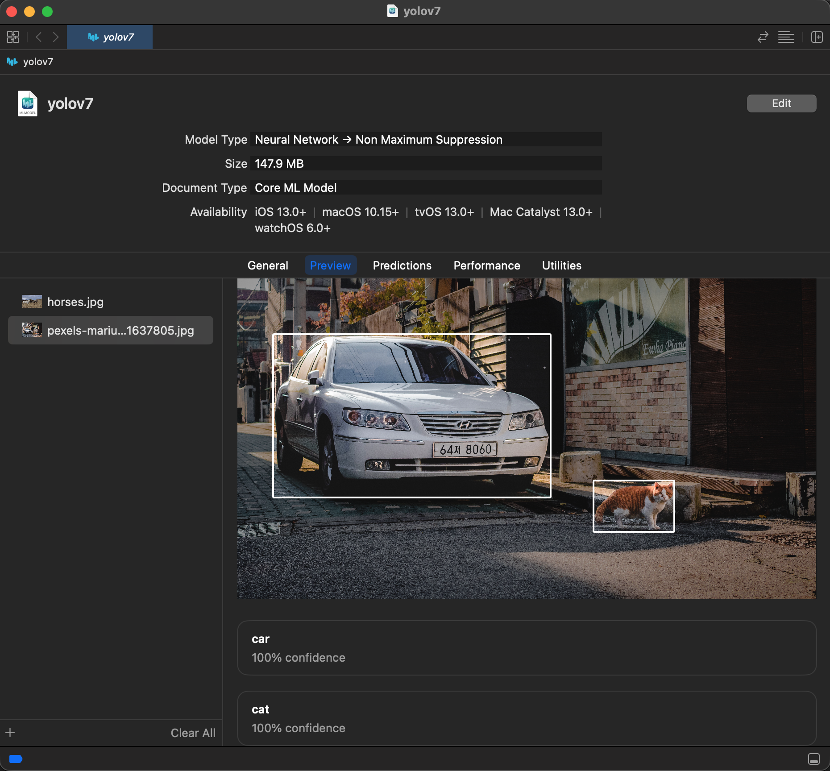The height and width of the screenshot is (771, 830).
Task: Go forward with the right chevron
Action: click(55, 37)
